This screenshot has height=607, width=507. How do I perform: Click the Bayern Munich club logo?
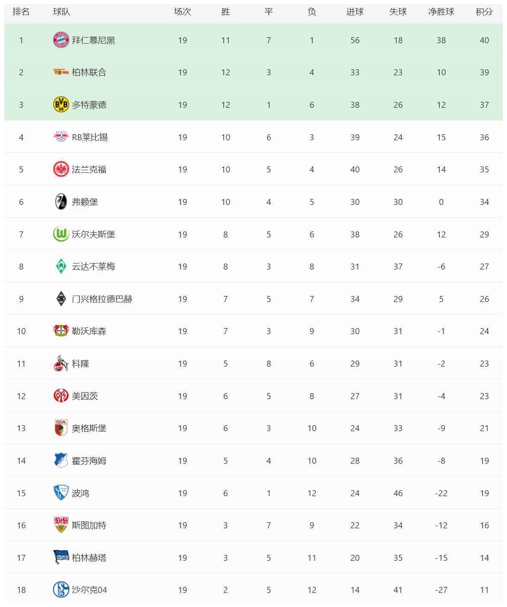pyautogui.click(x=61, y=40)
